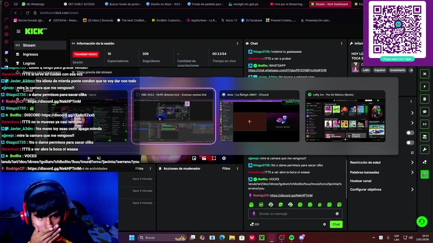433x243 pixels.
Task: Click the browser address bar URL
Action: coord(59,13)
